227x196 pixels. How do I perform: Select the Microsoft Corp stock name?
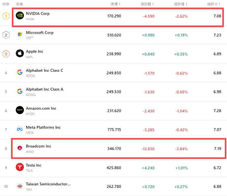point(40,33)
